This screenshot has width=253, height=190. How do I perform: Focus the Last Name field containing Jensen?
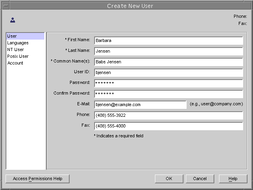click(169, 51)
